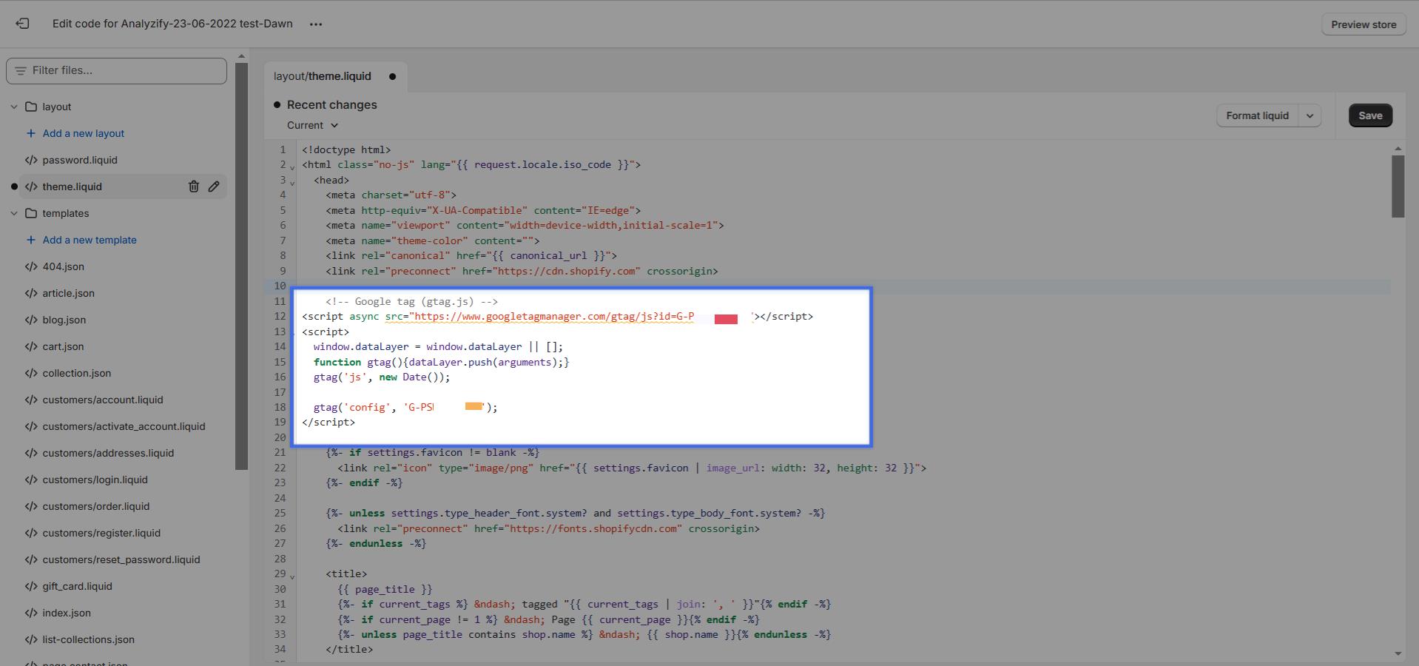Collapse the templates folder chevron

click(13, 213)
